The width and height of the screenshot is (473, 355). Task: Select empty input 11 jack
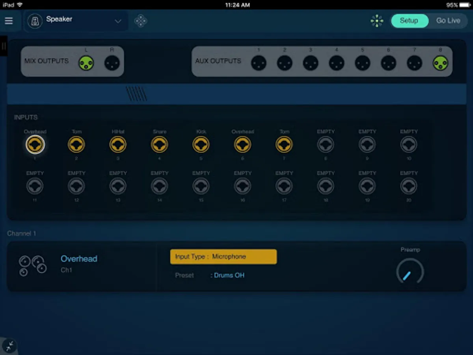point(35,186)
